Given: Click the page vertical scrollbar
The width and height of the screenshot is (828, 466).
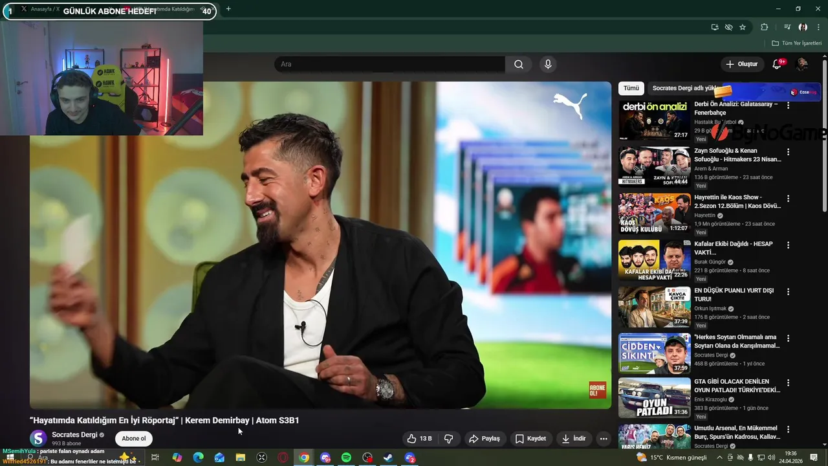Looking at the screenshot, I should [x=825, y=136].
